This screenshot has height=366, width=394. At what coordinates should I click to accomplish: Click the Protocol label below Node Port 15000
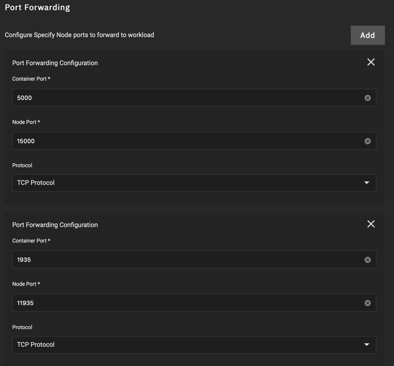(x=22, y=165)
